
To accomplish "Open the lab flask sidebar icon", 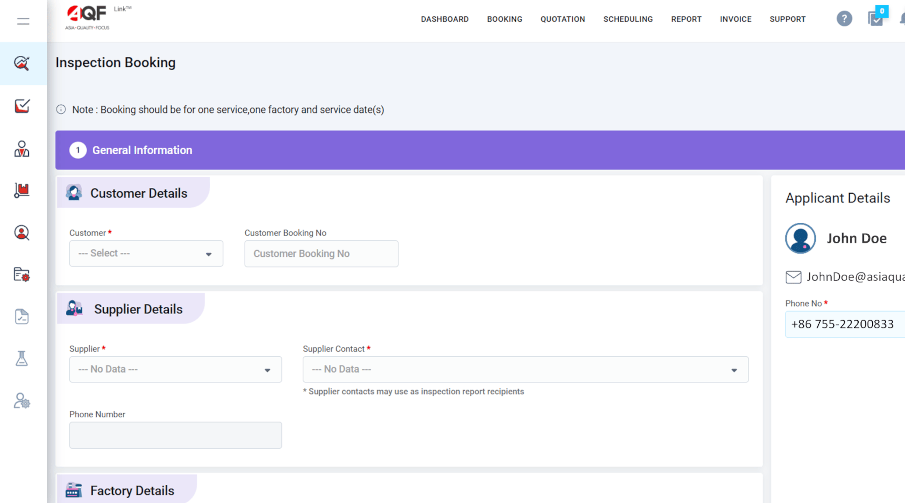I will (x=22, y=358).
